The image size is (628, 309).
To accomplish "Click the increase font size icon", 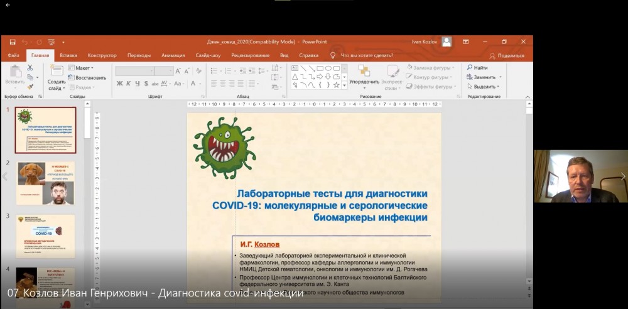I will (178, 71).
